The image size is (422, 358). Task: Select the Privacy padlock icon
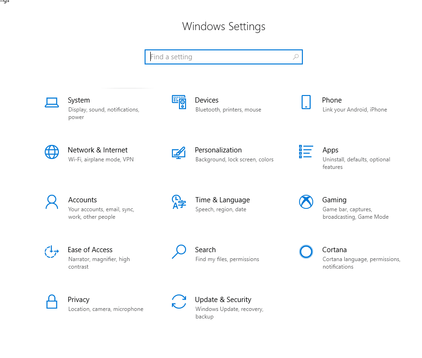[51, 302]
